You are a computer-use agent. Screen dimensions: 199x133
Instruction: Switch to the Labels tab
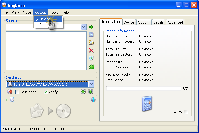click(159, 22)
